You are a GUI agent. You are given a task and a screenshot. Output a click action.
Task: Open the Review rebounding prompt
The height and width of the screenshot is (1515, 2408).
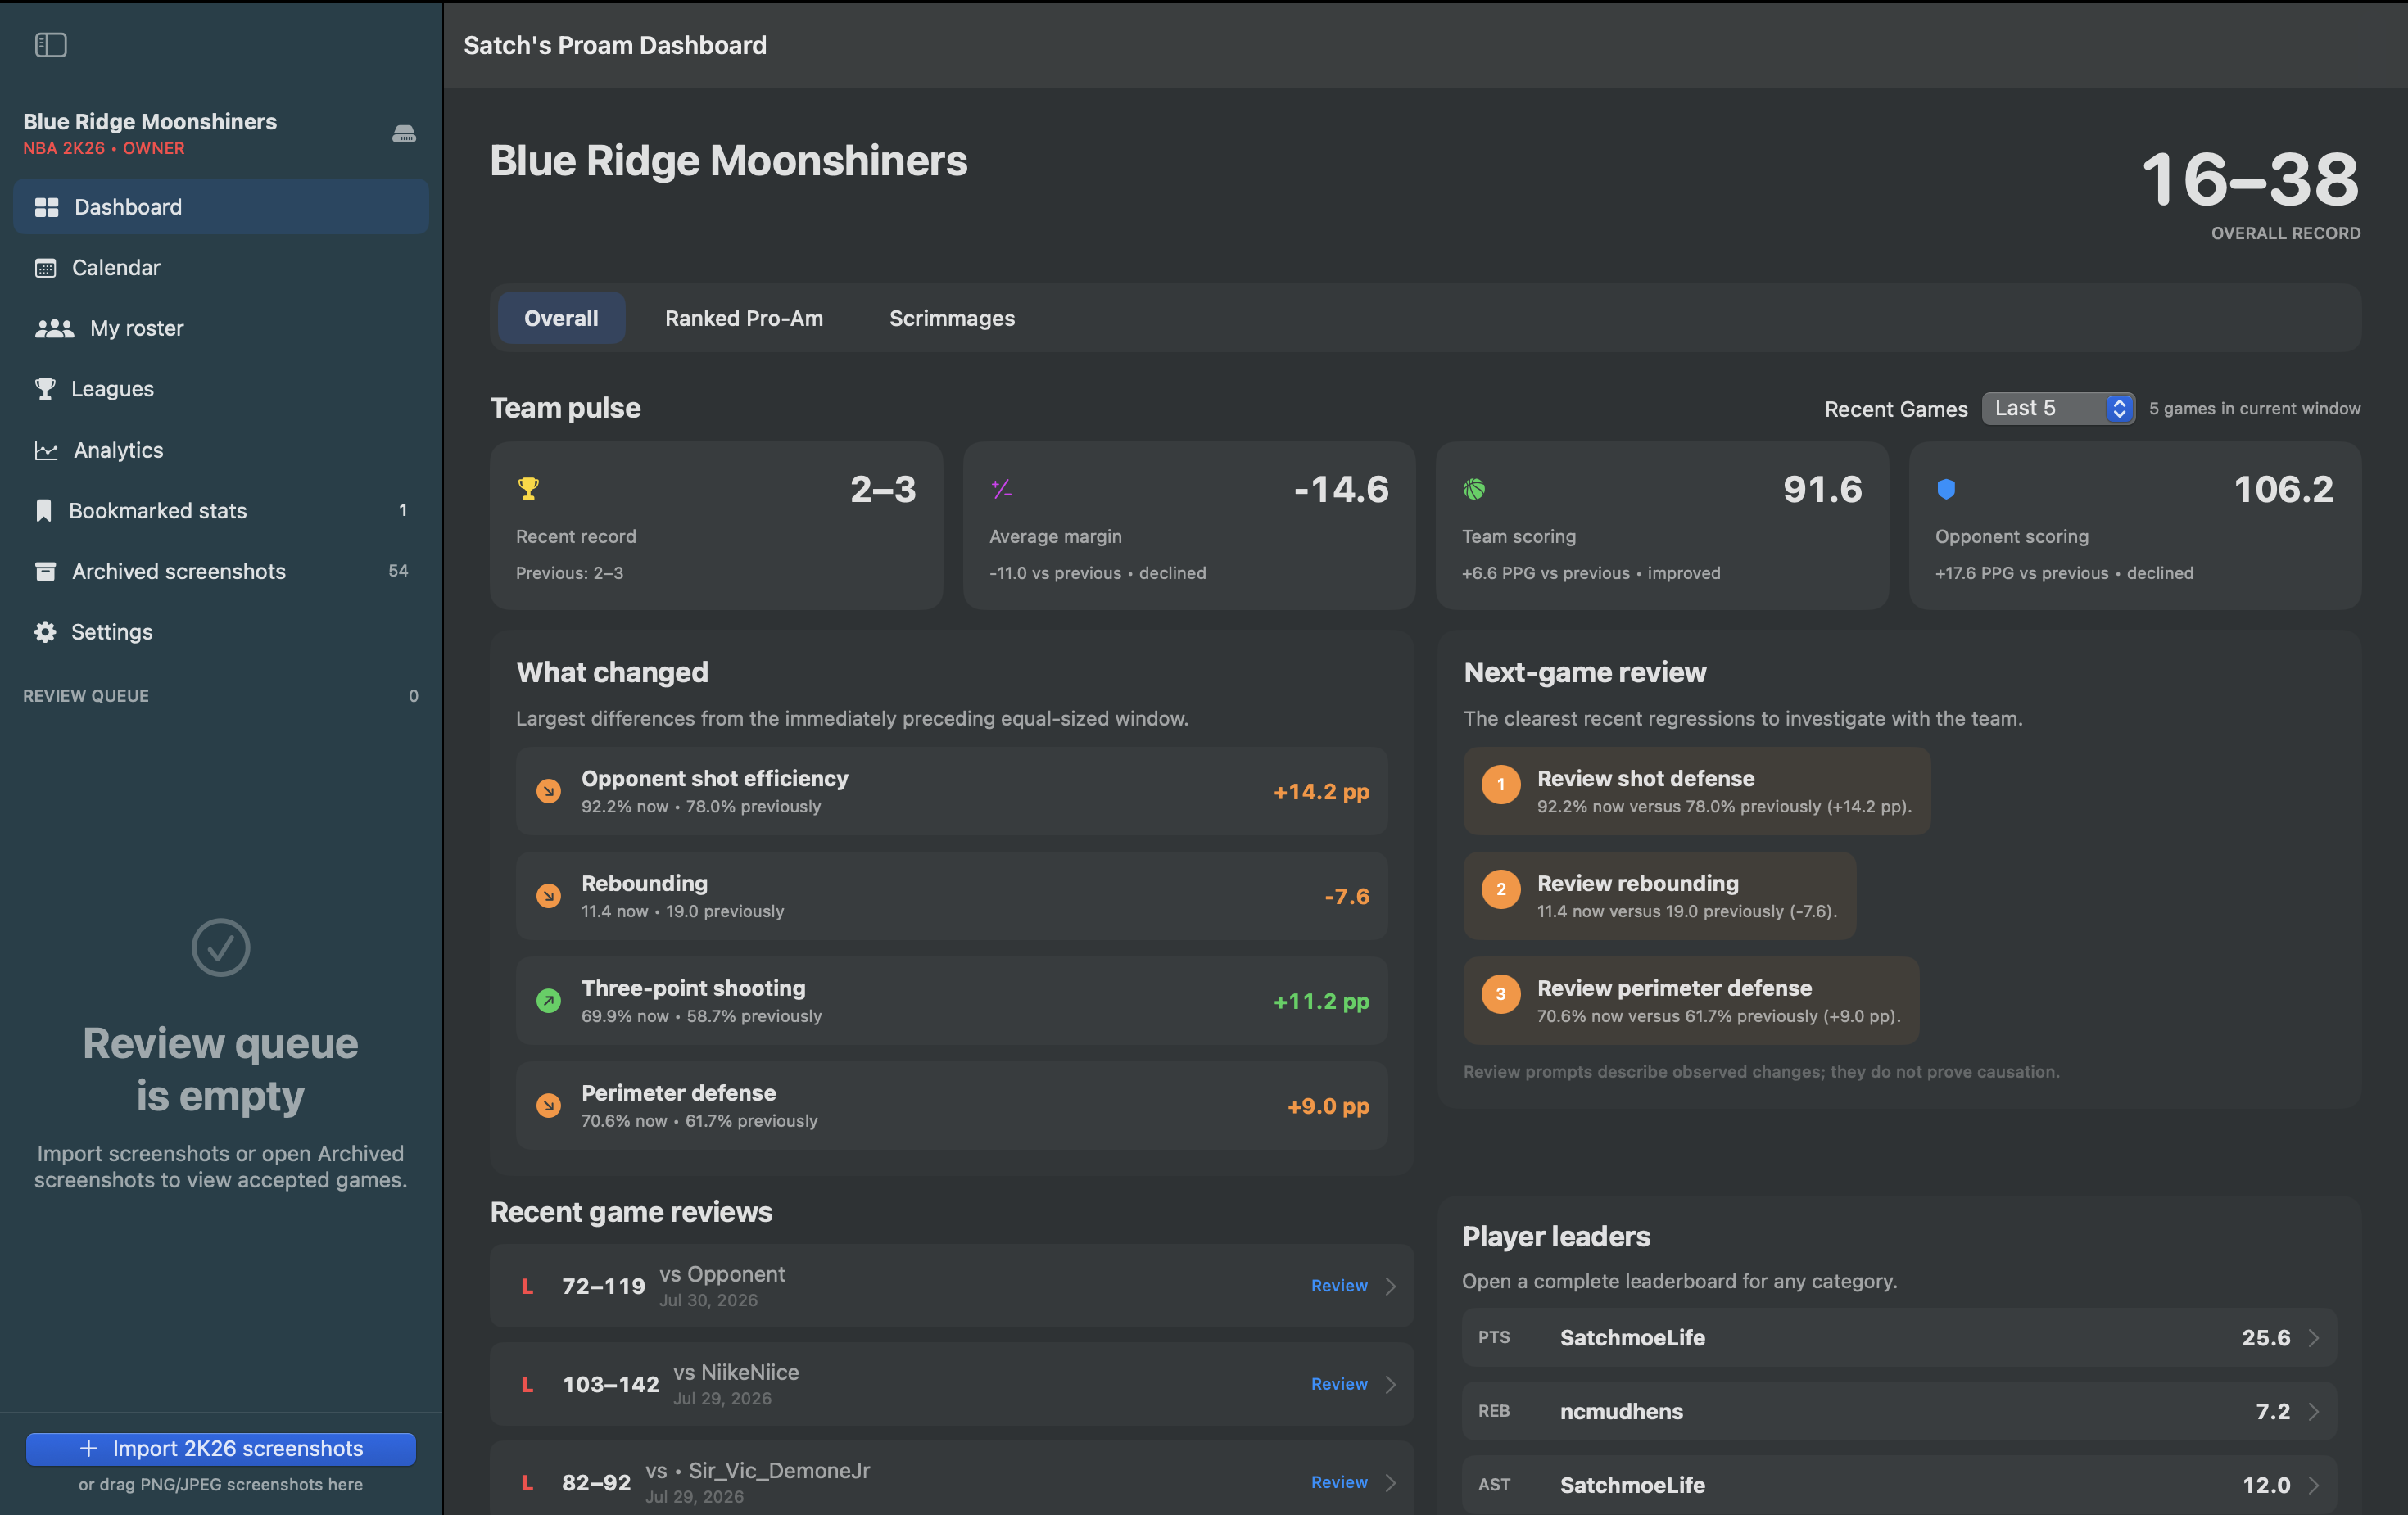click(x=1660, y=896)
